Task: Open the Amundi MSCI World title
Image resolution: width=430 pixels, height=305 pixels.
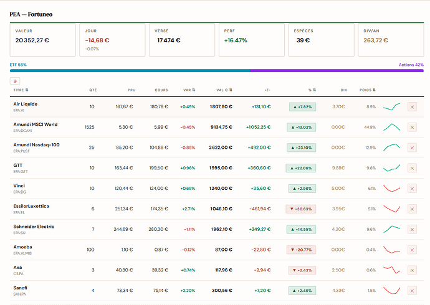Action: 36,124
